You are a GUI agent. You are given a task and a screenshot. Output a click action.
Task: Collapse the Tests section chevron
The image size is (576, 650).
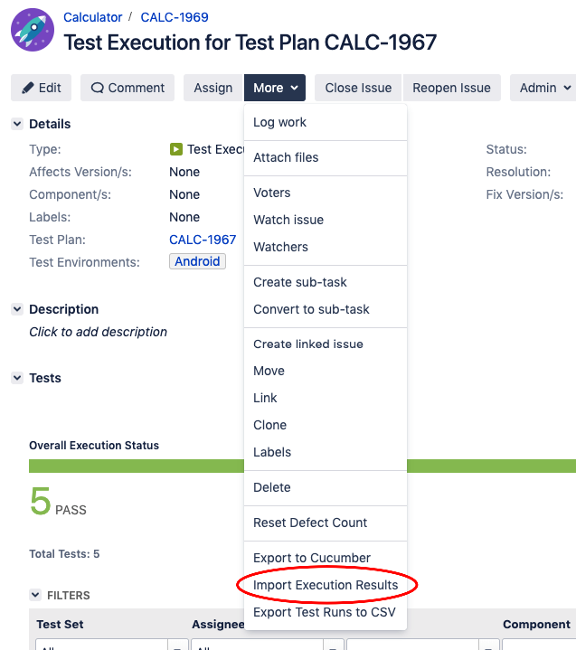pyautogui.click(x=17, y=378)
